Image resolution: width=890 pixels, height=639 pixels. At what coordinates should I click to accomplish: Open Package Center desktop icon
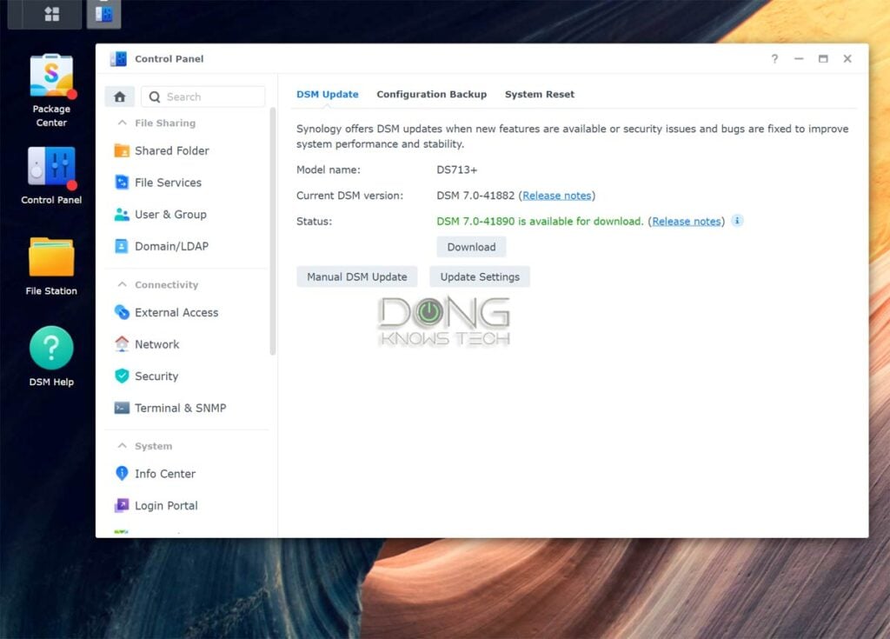(51, 76)
